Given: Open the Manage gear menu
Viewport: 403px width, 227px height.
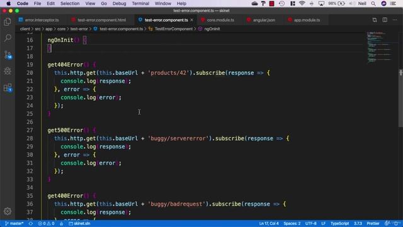Looking at the screenshot, I should 8,211.
